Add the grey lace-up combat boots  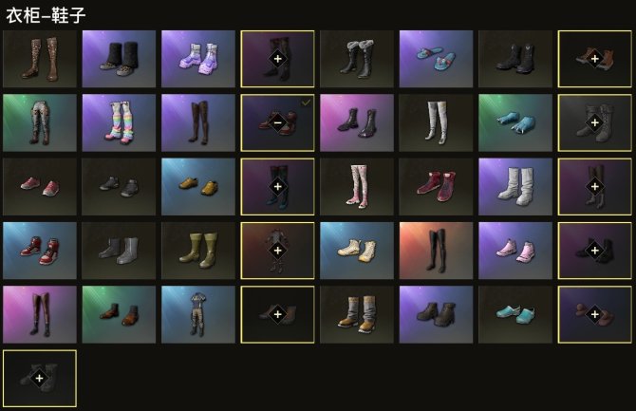click(x=594, y=122)
